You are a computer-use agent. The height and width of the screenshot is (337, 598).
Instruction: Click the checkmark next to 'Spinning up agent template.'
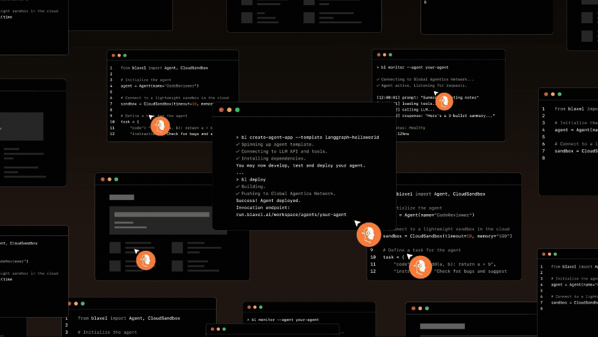coord(238,144)
